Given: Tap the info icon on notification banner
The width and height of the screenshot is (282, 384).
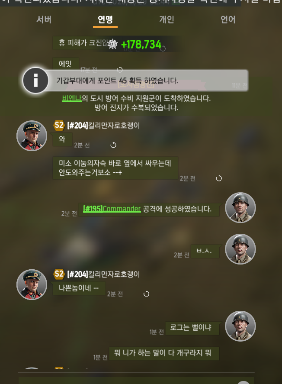Looking at the screenshot, I should (35, 81).
